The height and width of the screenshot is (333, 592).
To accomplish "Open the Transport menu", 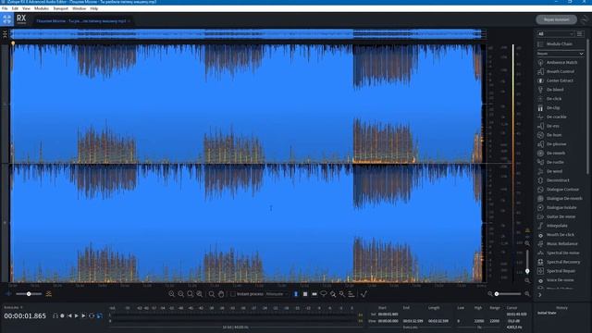I will click(60, 8).
